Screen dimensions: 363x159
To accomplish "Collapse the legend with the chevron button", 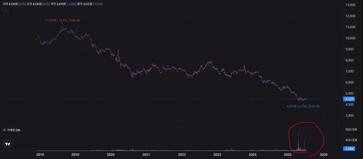I will click(x=5, y=10).
